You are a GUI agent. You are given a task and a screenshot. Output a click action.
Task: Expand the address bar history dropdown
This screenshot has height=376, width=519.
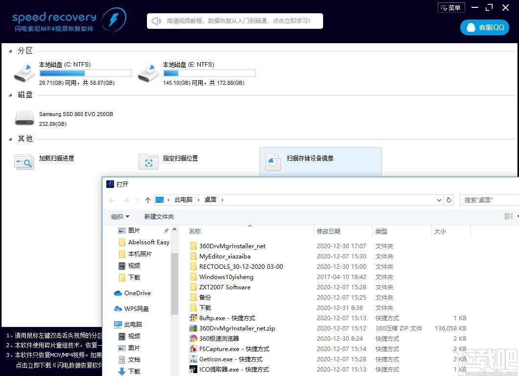(439, 200)
